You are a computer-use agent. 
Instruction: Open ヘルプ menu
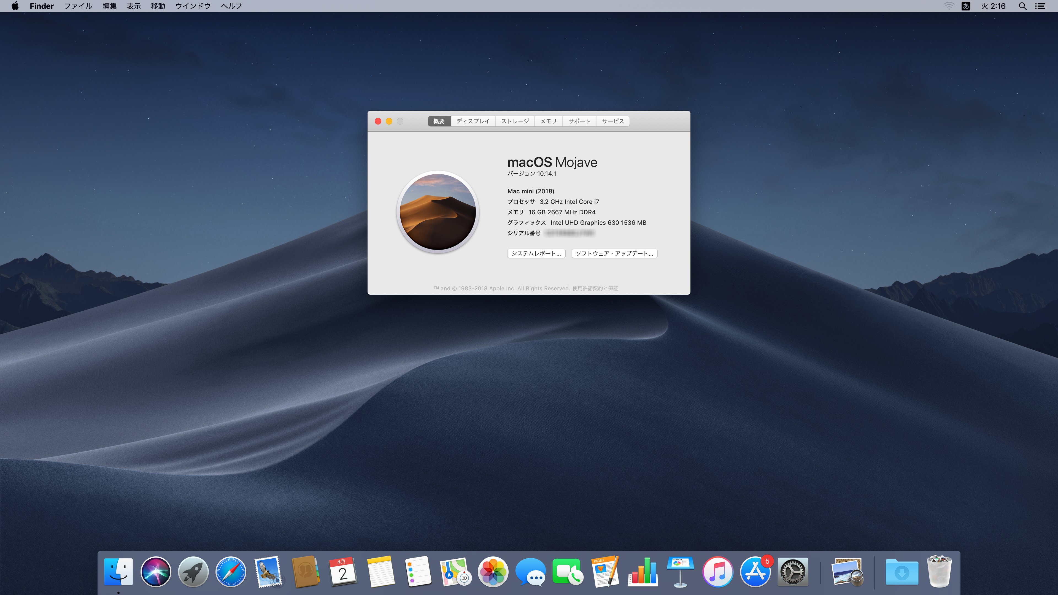coord(232,6)
